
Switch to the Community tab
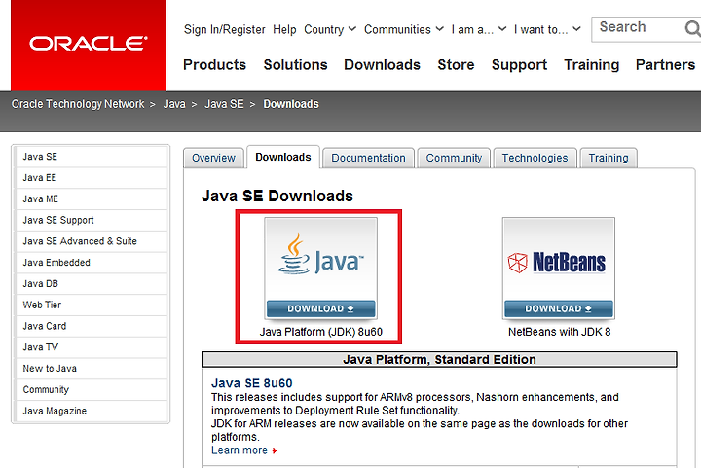(x=454, y=158)
